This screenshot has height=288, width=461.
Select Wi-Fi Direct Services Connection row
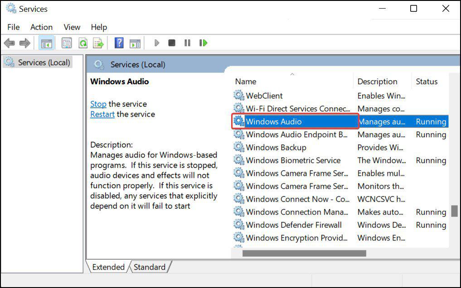pos(341,108)
